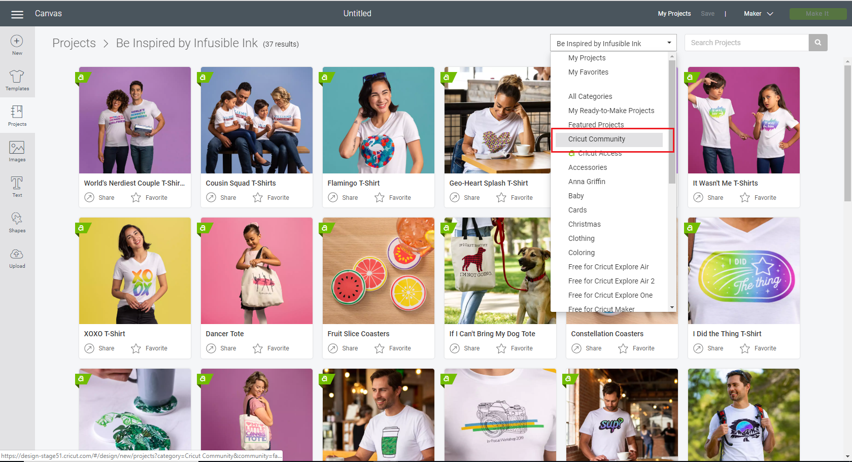Click the category list scrollbar thumb
Screen dimensions: 852x462
pyautogui.click(x=672, y=122)
